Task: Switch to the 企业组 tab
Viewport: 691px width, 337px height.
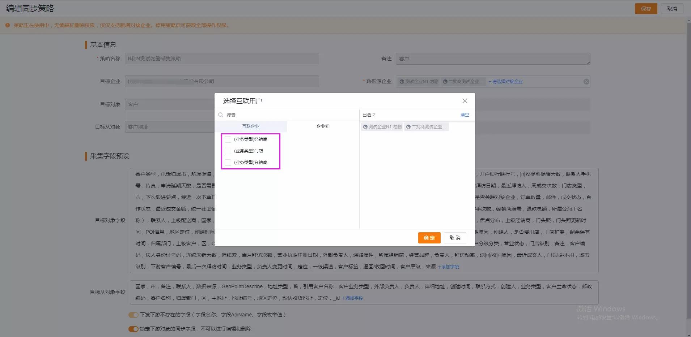Action: (323, 126)
